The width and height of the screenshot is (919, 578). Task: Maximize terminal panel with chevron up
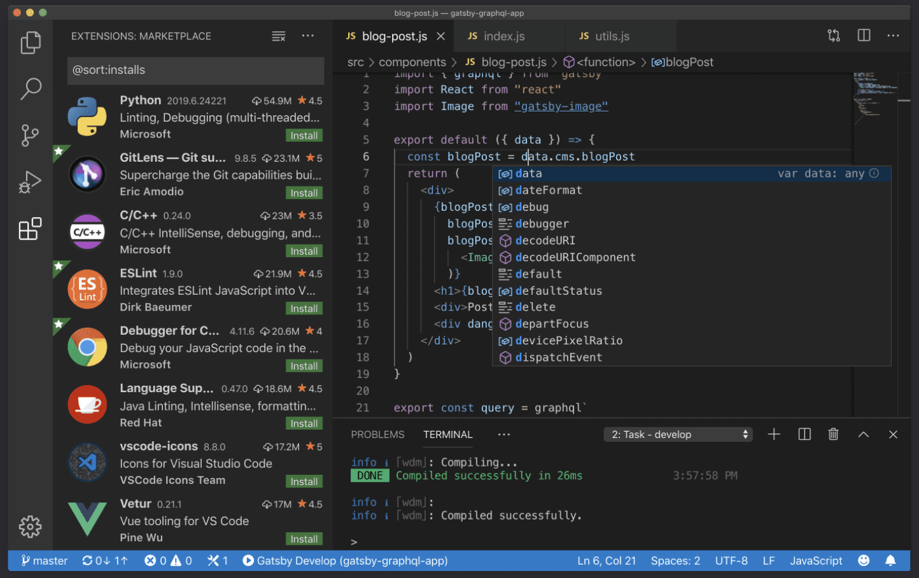tap(864, 434)
